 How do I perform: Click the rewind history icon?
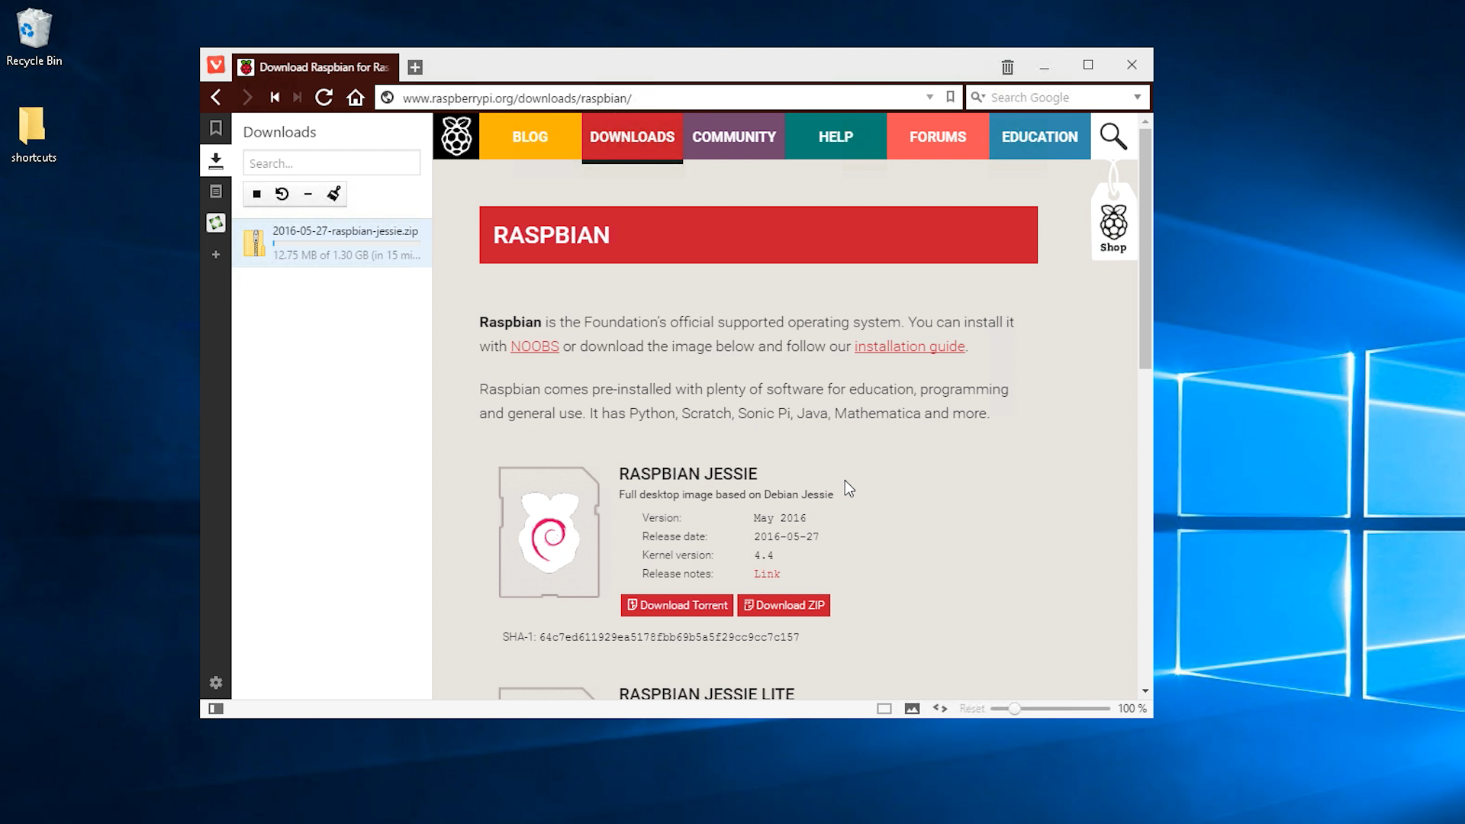pos(275,98)
